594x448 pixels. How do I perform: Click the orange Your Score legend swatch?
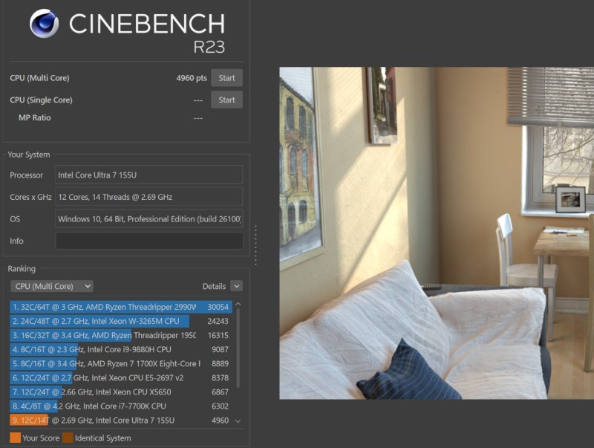pyautogui.click(x=15, y=438)
